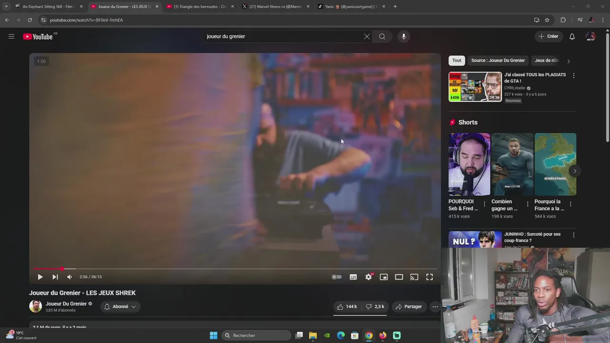The height and width of the screenshot is (343, 610).
Task: Open the GTA plagiats video thumbnail
Action: click(x=475, y=87)
